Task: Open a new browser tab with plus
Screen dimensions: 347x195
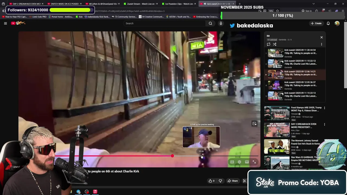Action: tap(240, 4)
